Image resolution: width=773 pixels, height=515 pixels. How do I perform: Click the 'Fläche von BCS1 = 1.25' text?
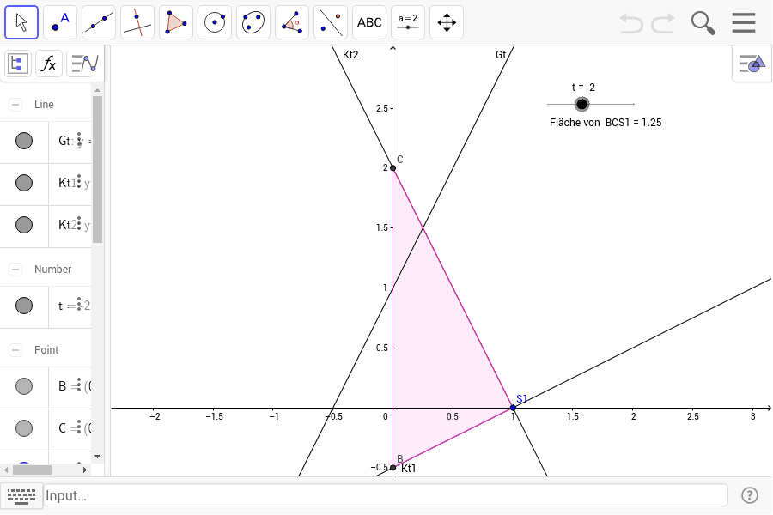coord(606,123)
